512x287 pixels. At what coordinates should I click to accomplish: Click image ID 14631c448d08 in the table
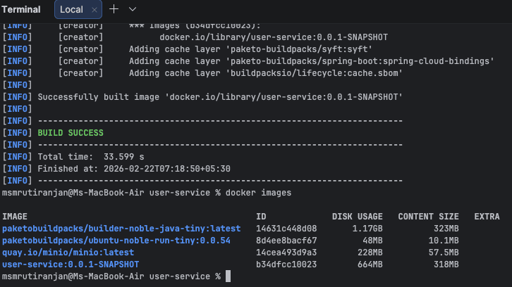coord(286,229)
